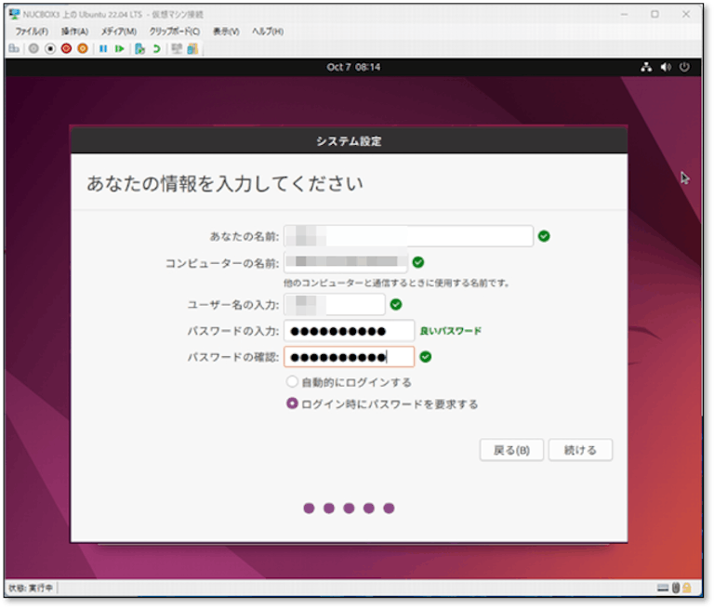Focus the あなたの名前 input field
Viewport: 714px width, 608px height.
[x=408, y=236]
